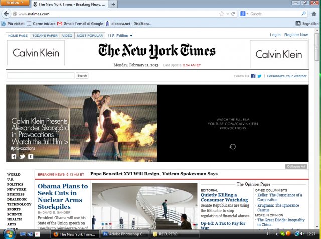Go to the DEALBOOK section
This screenshot has width=321, height=239.
click(x=17, y=199)
